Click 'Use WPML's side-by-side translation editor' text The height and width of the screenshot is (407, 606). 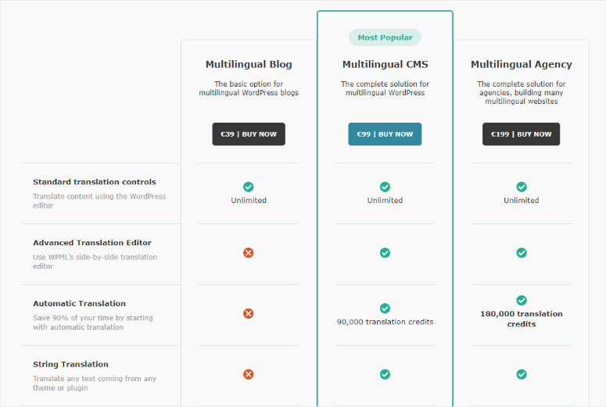pyautogui.click(x=95, y=262)
